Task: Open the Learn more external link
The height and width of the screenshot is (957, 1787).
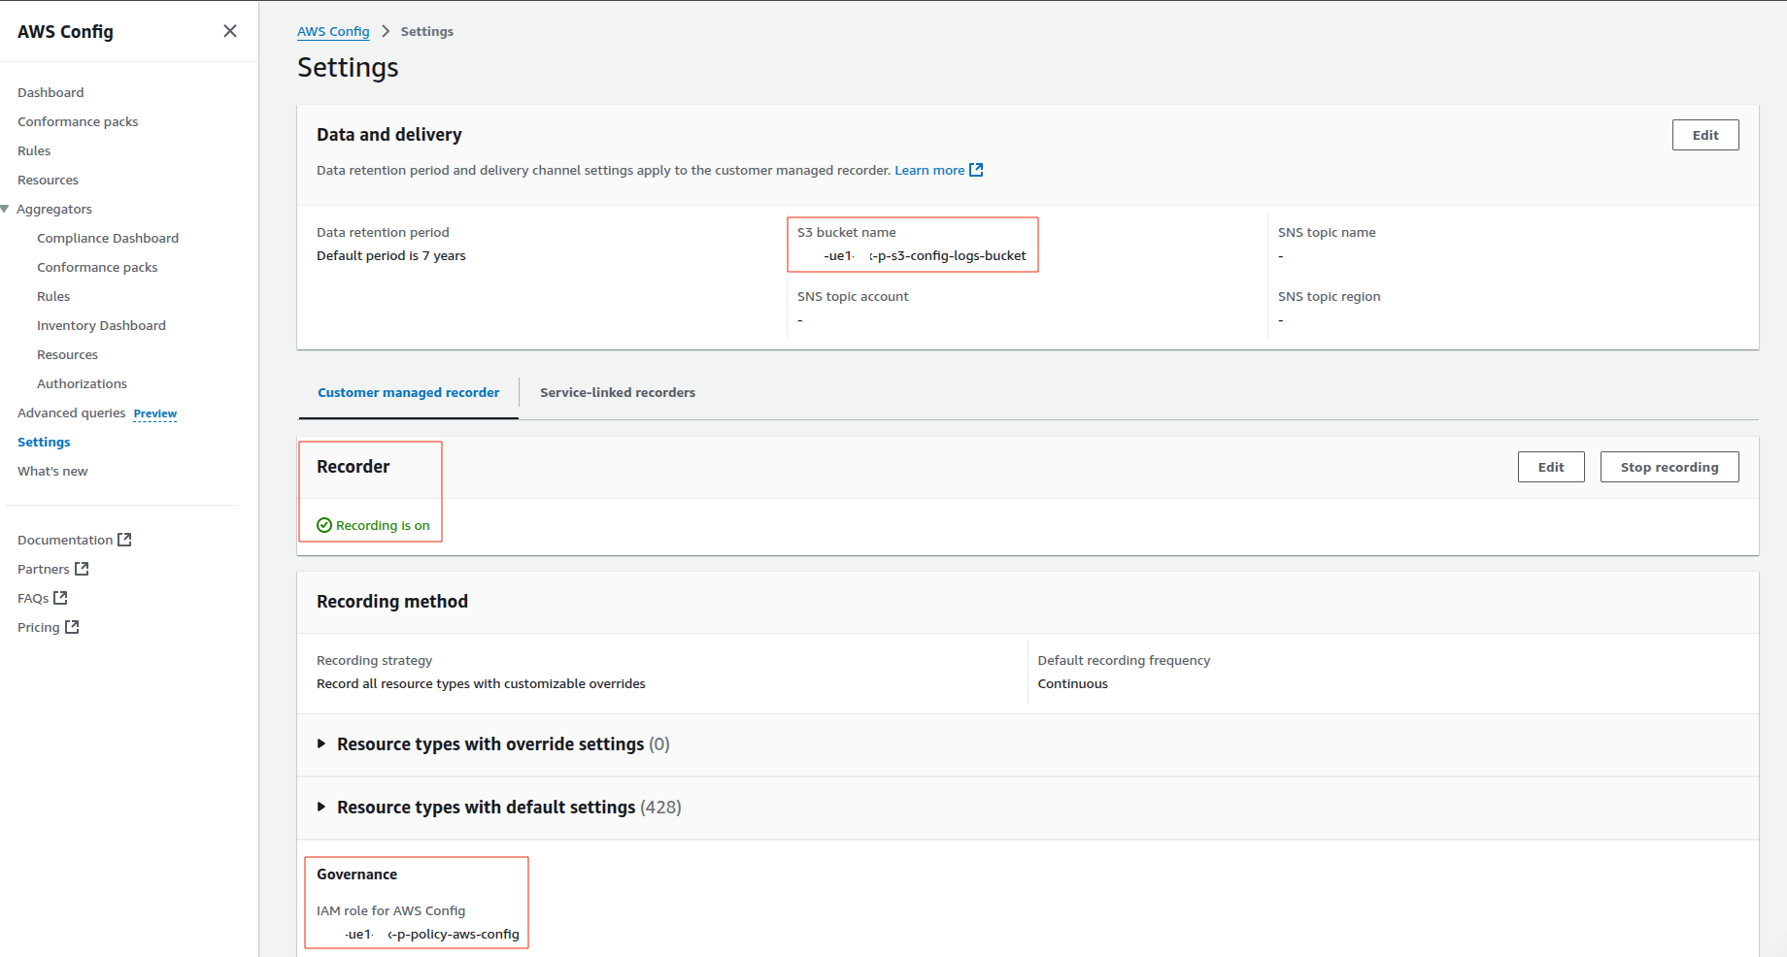Action: (929, 170)
